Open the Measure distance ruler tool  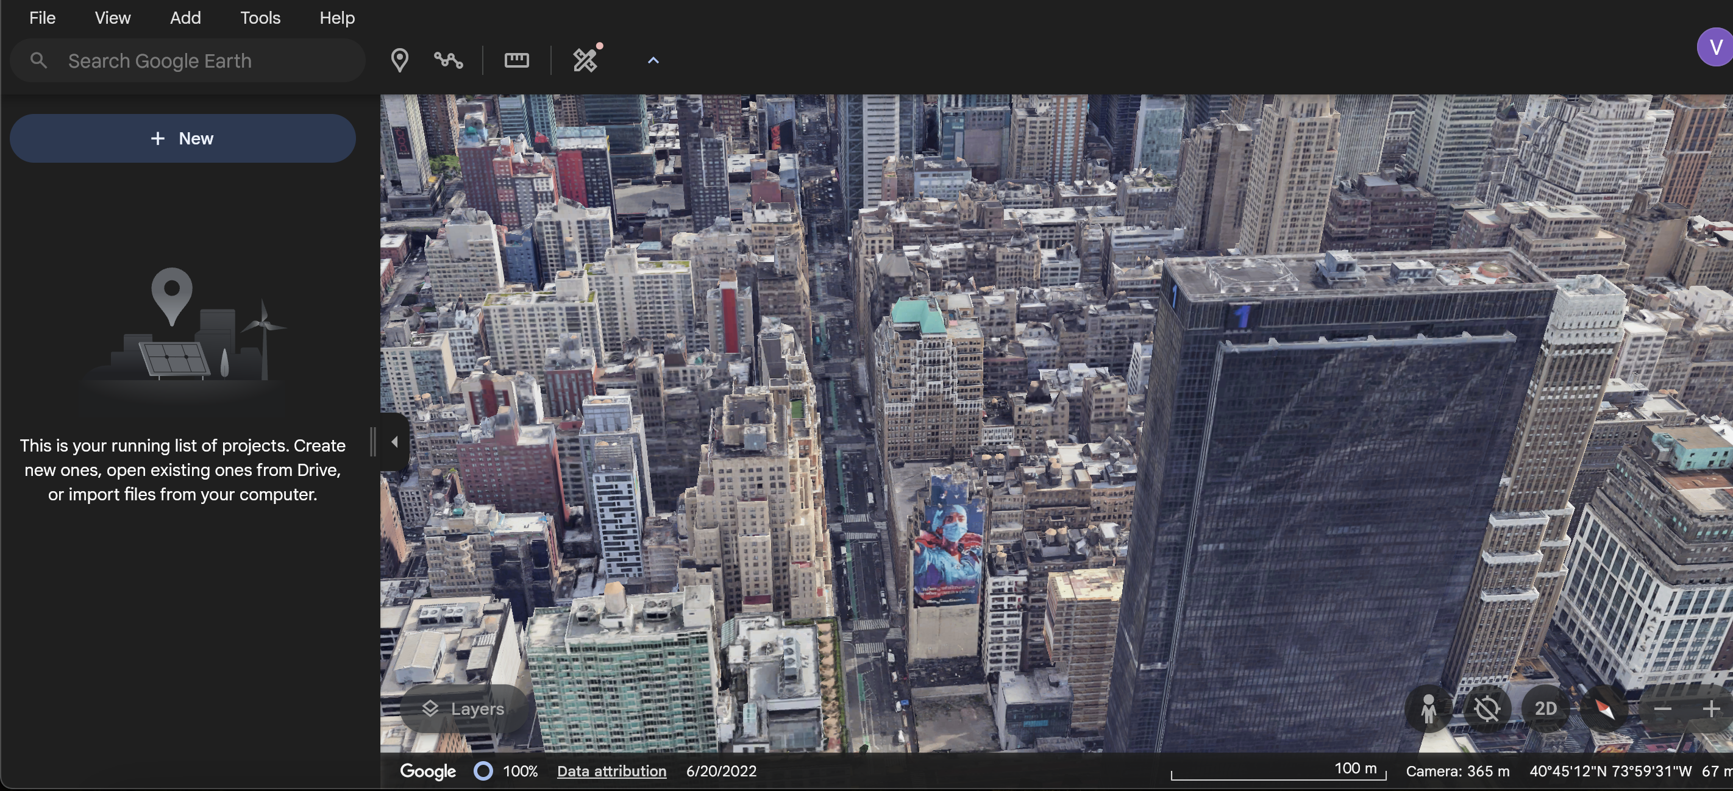[x=516, y=60]
